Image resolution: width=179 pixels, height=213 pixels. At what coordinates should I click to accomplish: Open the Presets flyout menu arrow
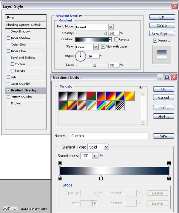coord(141,87)
